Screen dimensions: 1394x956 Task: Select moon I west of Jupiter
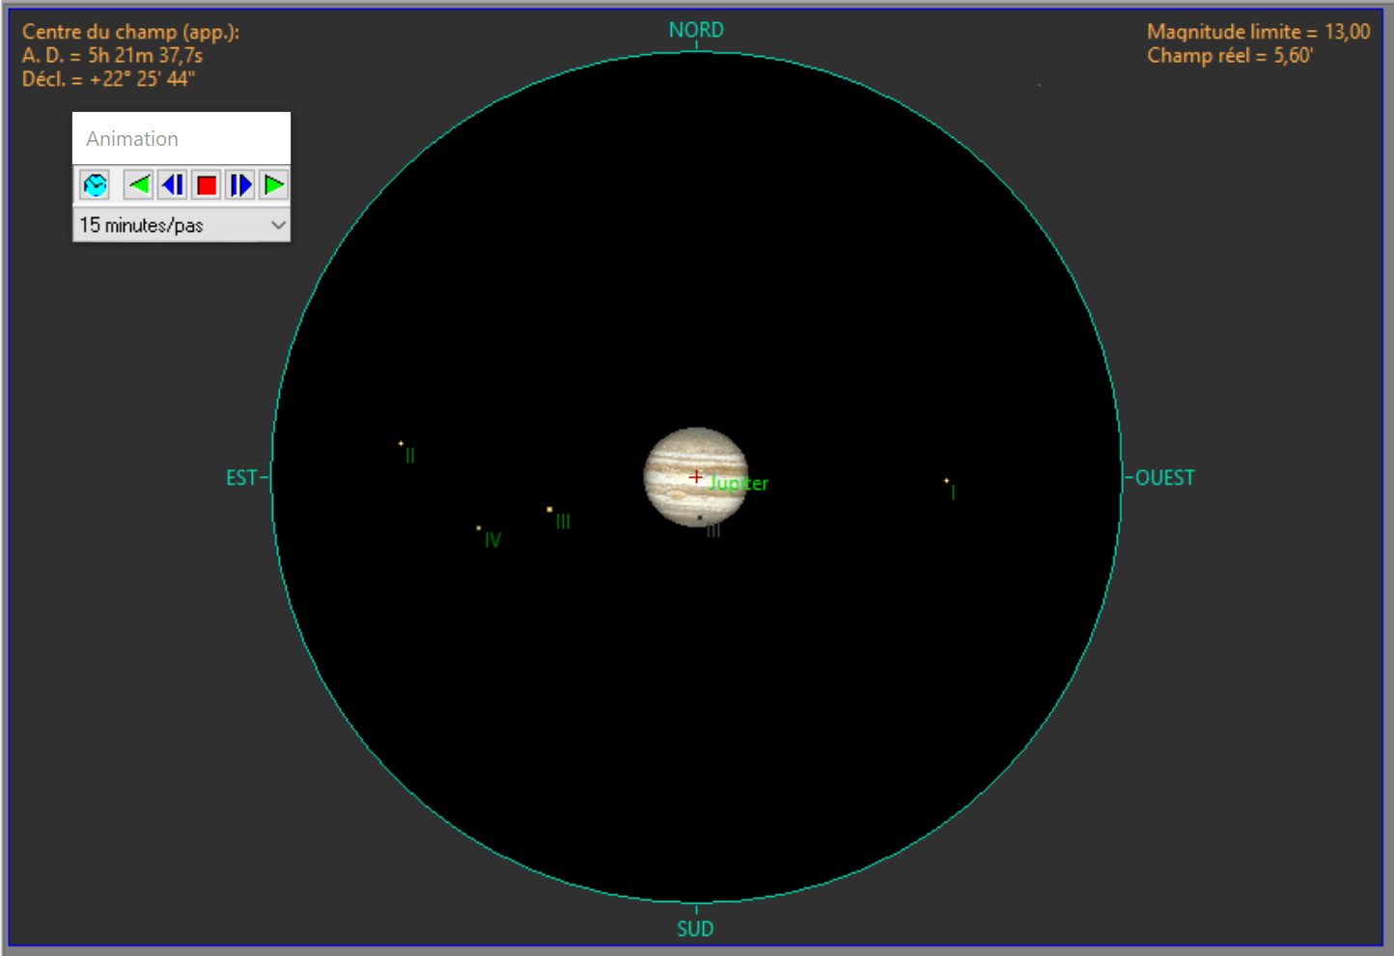pos(946,480)
